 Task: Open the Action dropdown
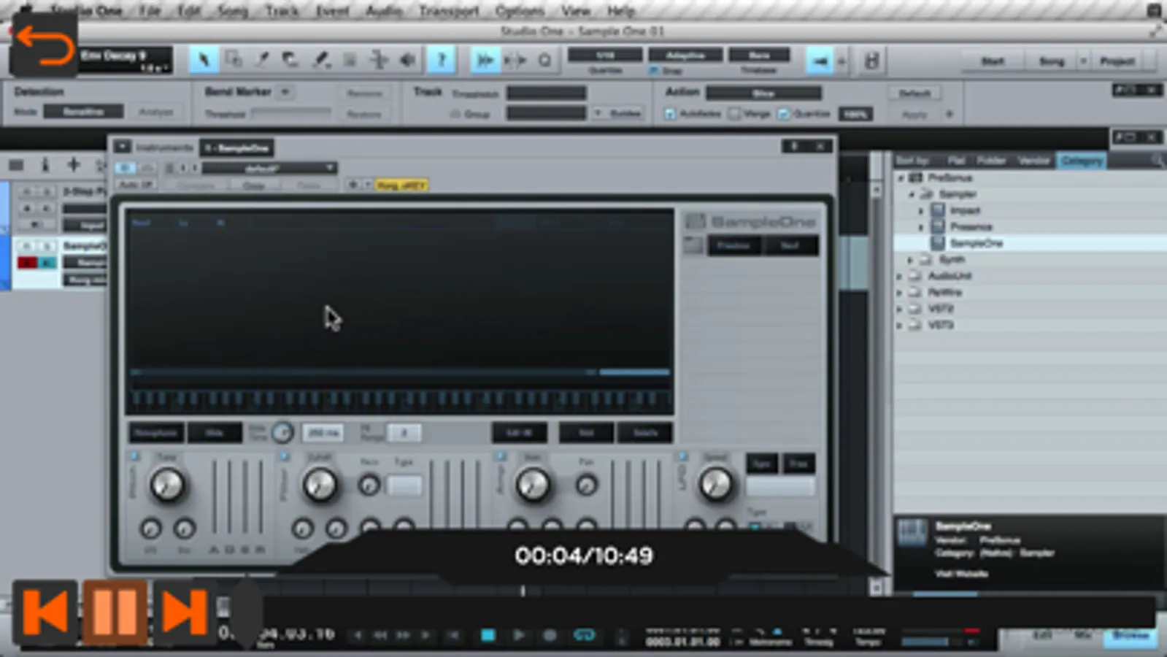tap(763, 93)
